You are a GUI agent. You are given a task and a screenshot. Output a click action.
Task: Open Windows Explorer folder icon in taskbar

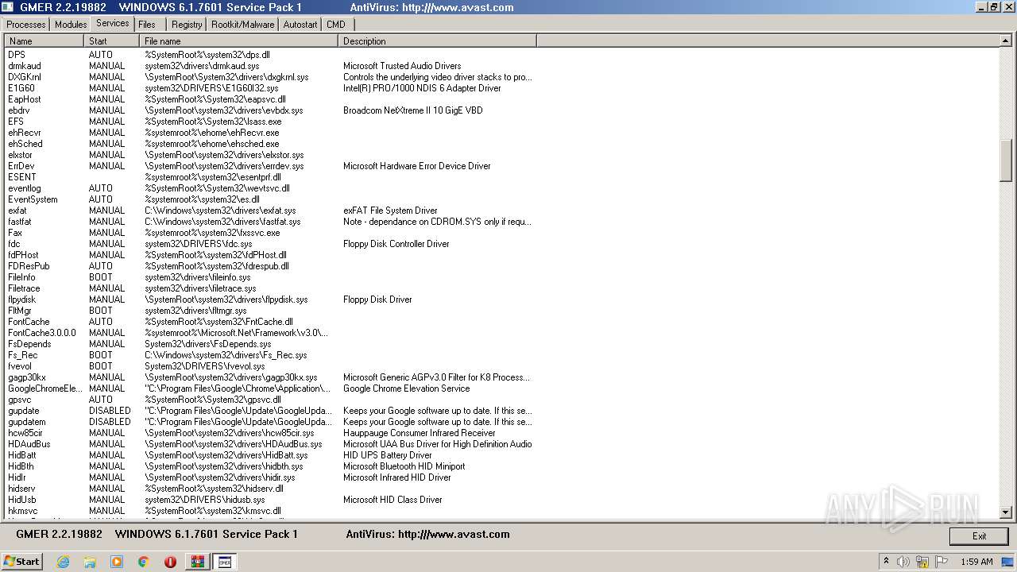(x=90, y=562)
